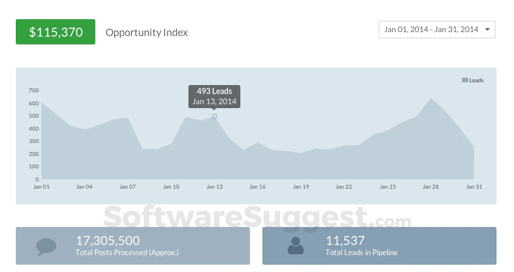Open the date range dropdown
514x272 pixels.
[x=436, y=30]
